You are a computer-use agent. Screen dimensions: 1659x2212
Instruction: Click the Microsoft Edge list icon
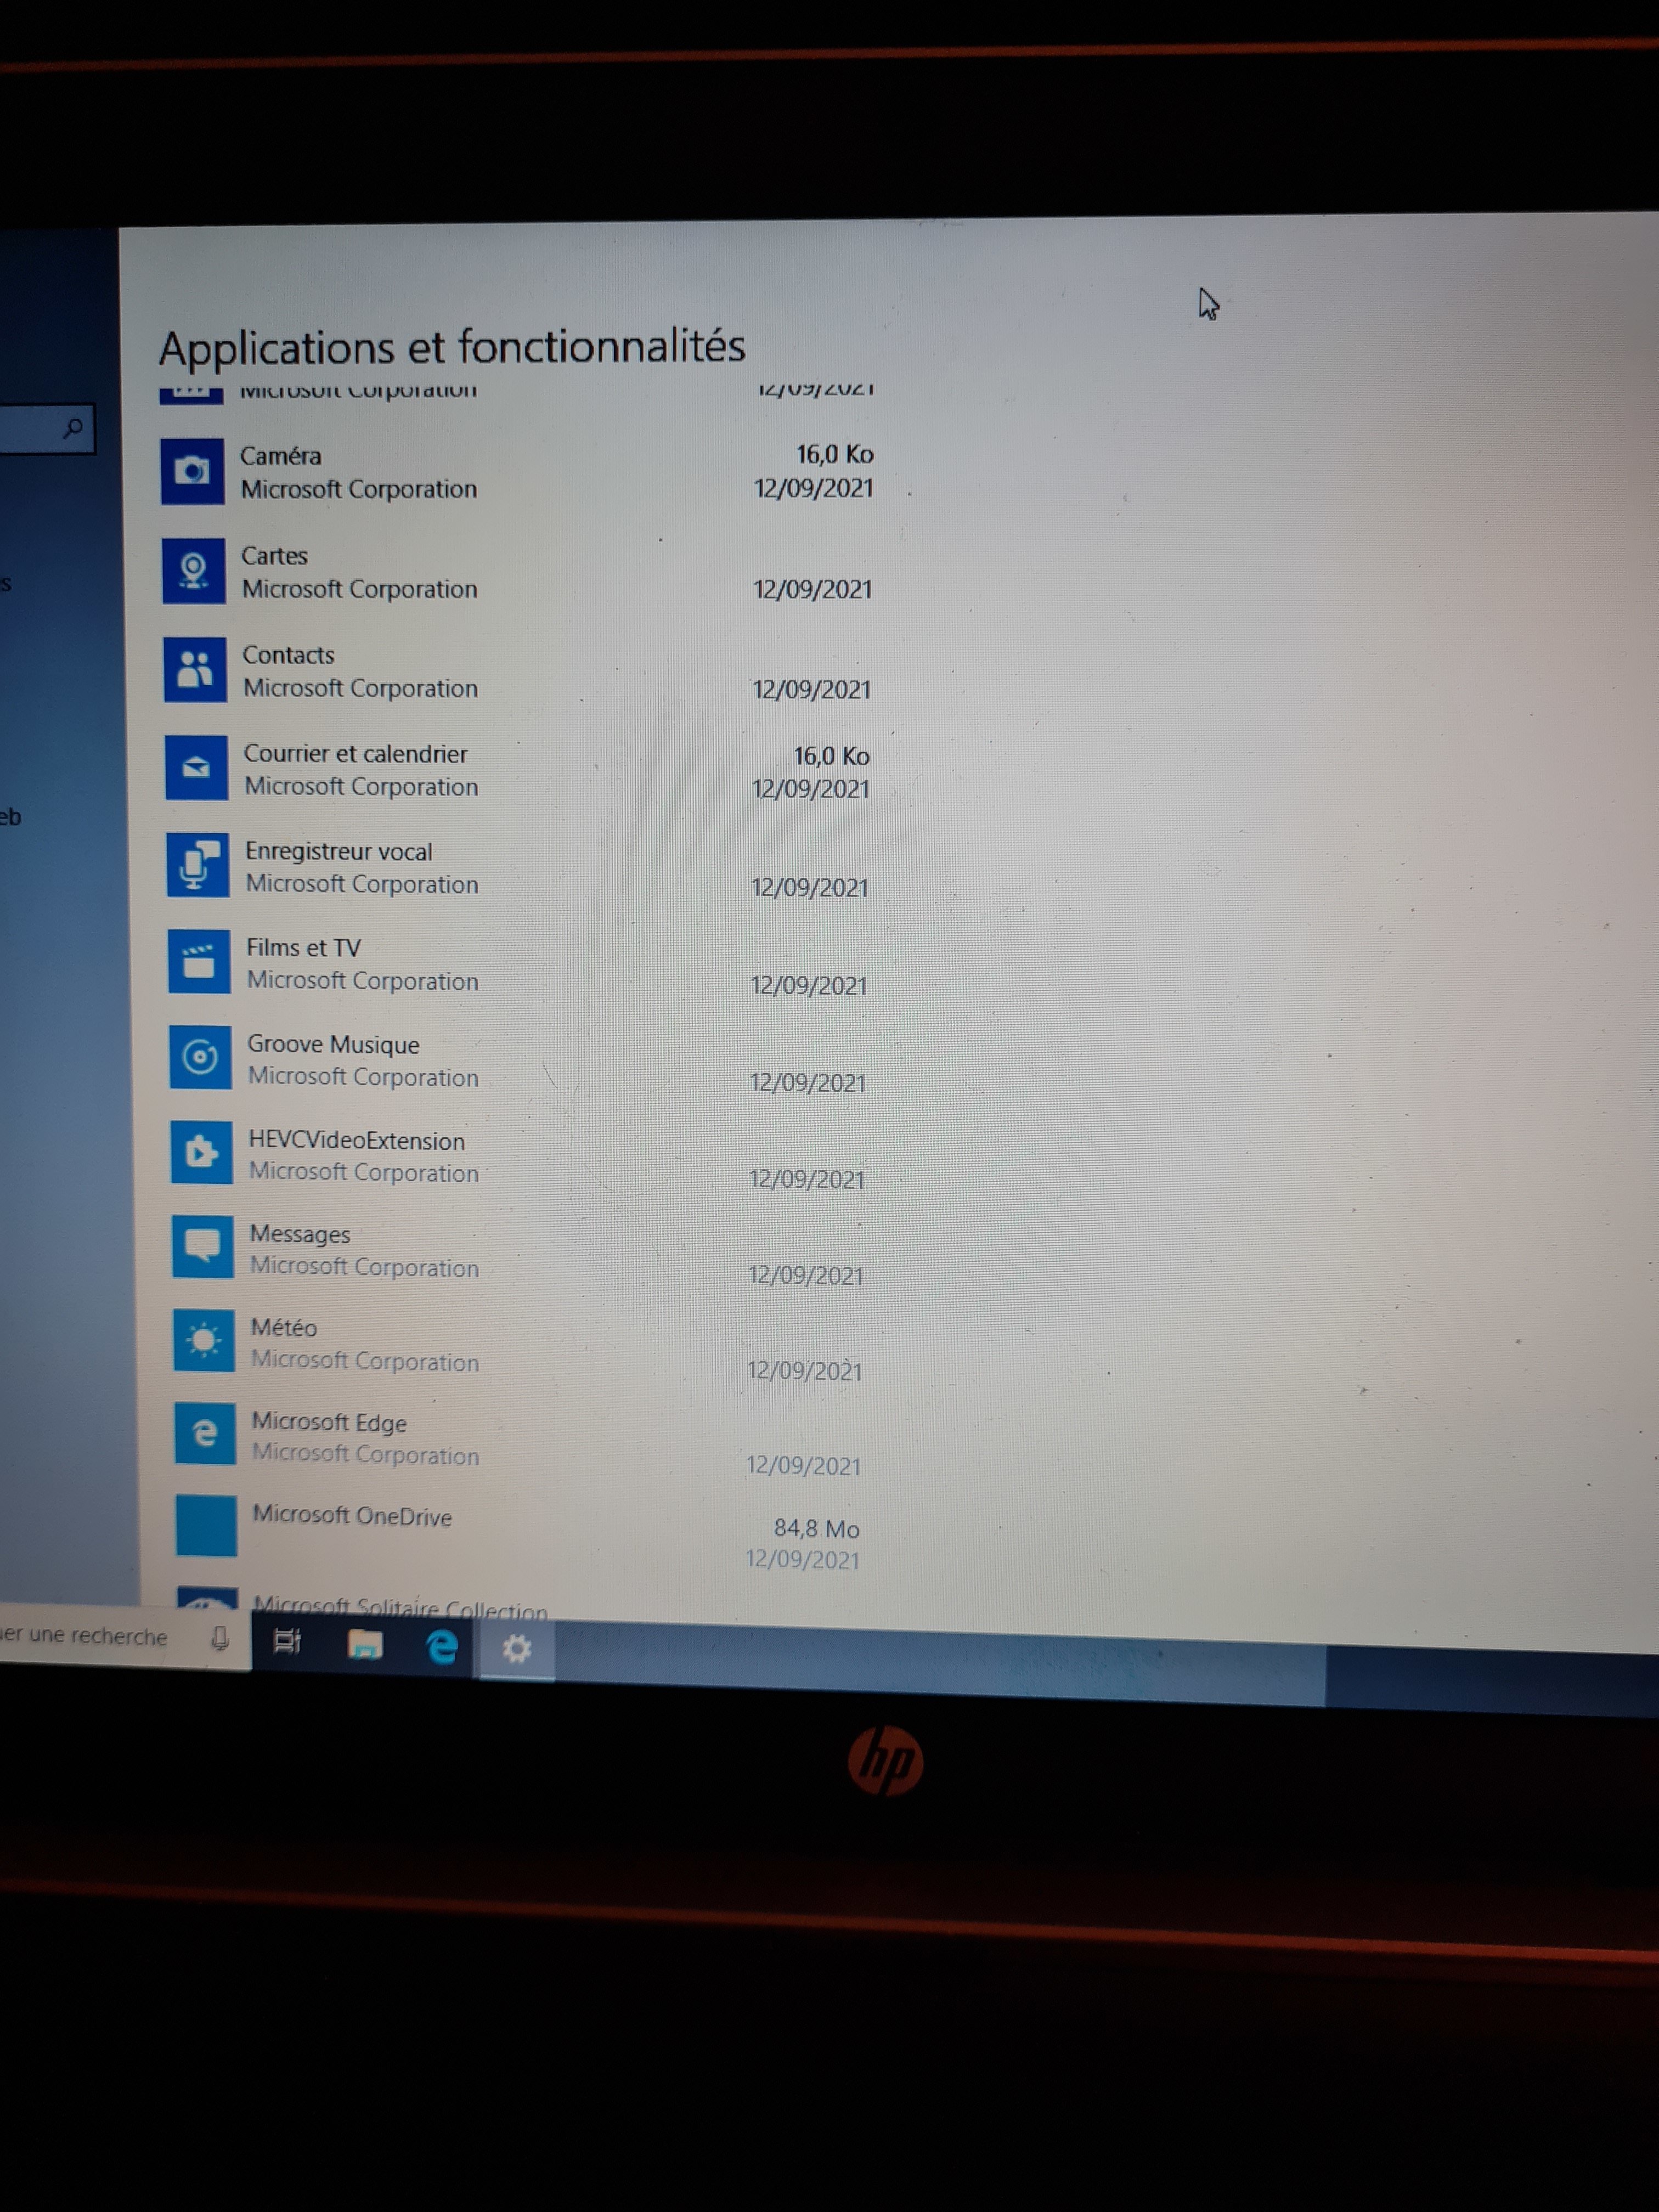tap(205, 1433)
